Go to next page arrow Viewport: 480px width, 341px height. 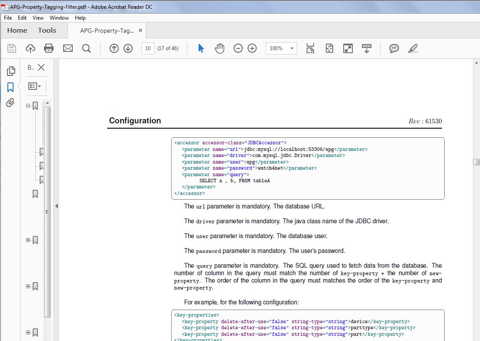coord(128,48)
